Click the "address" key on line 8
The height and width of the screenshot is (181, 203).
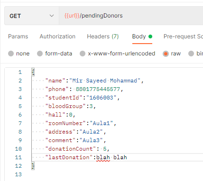(x=60, y=132)
